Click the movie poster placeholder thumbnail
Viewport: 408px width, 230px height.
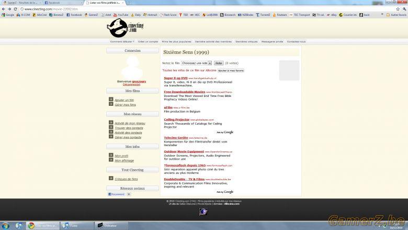[x=289, y=70]
